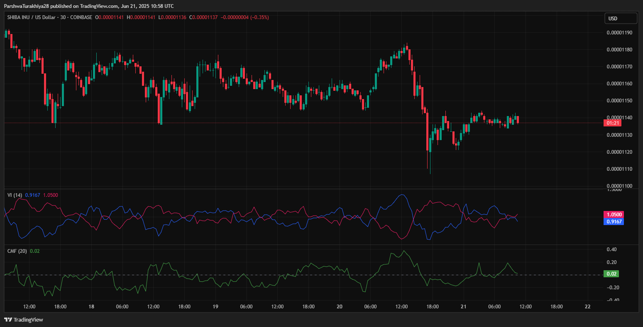This screenshot has height=327, width=643.
Task: Click the 0.00001100 price scale label
Action: tap(619, 186)
